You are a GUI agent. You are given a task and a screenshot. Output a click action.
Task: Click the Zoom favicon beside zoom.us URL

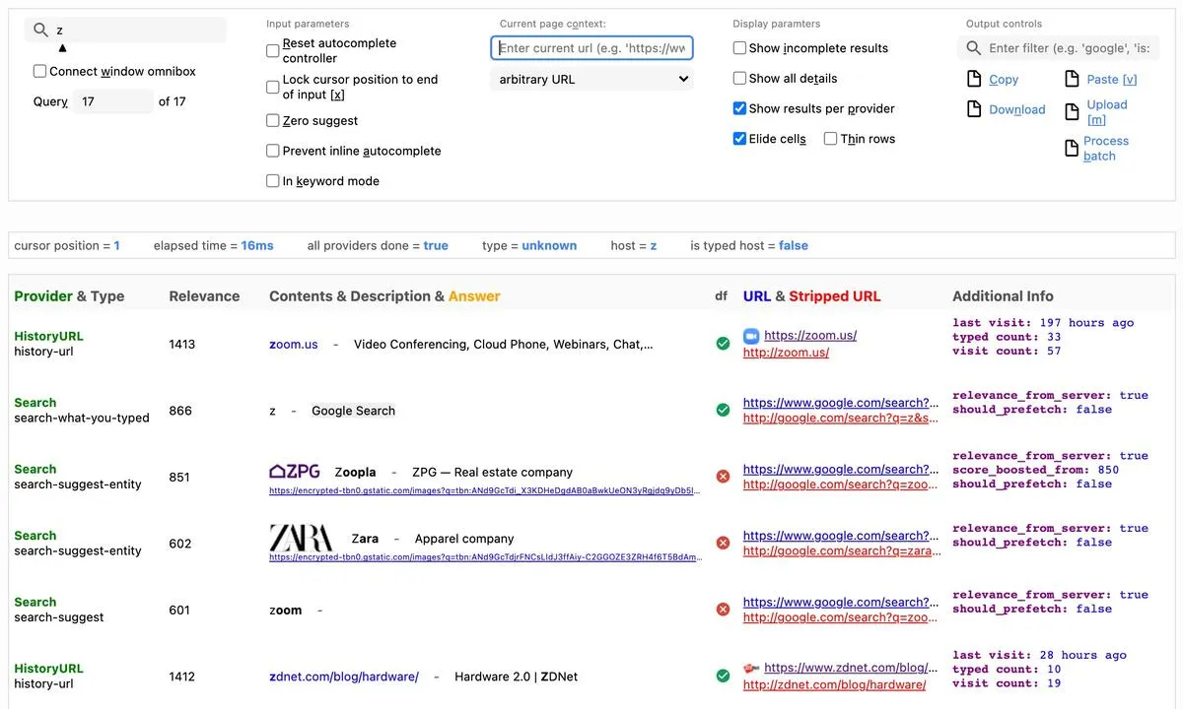751,336
